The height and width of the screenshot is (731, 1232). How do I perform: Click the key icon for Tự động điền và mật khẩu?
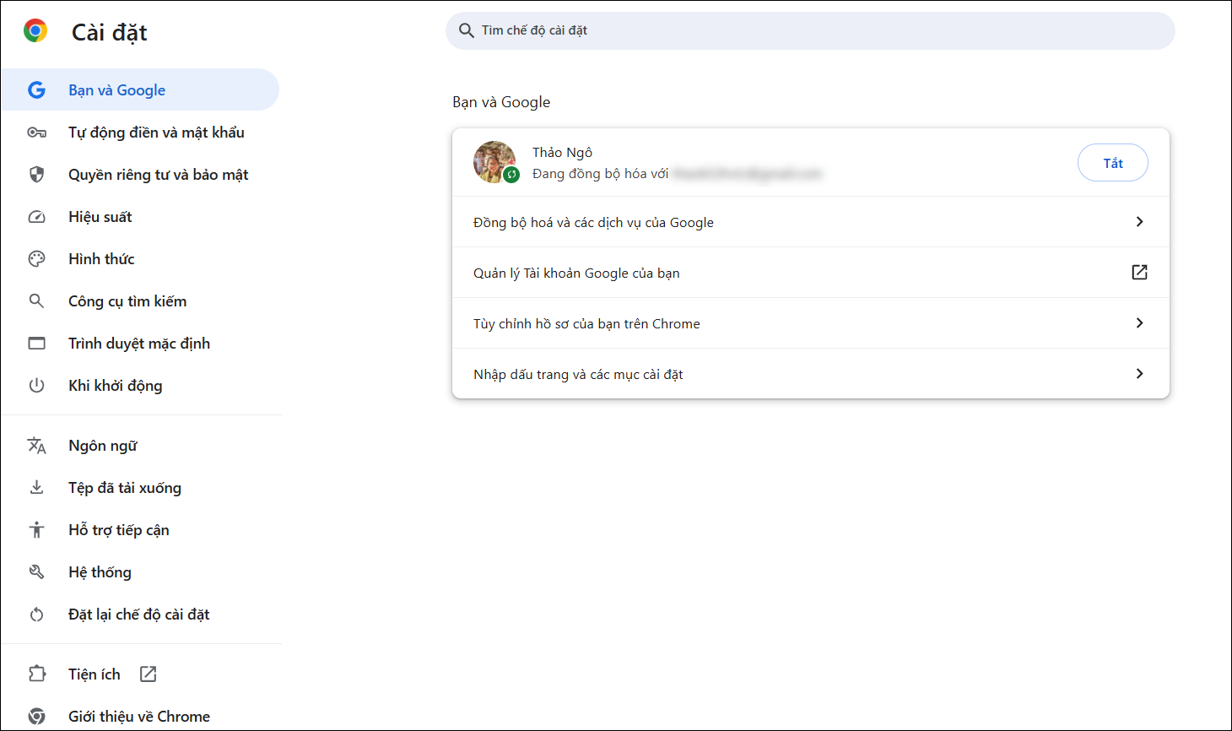(36, 133)
